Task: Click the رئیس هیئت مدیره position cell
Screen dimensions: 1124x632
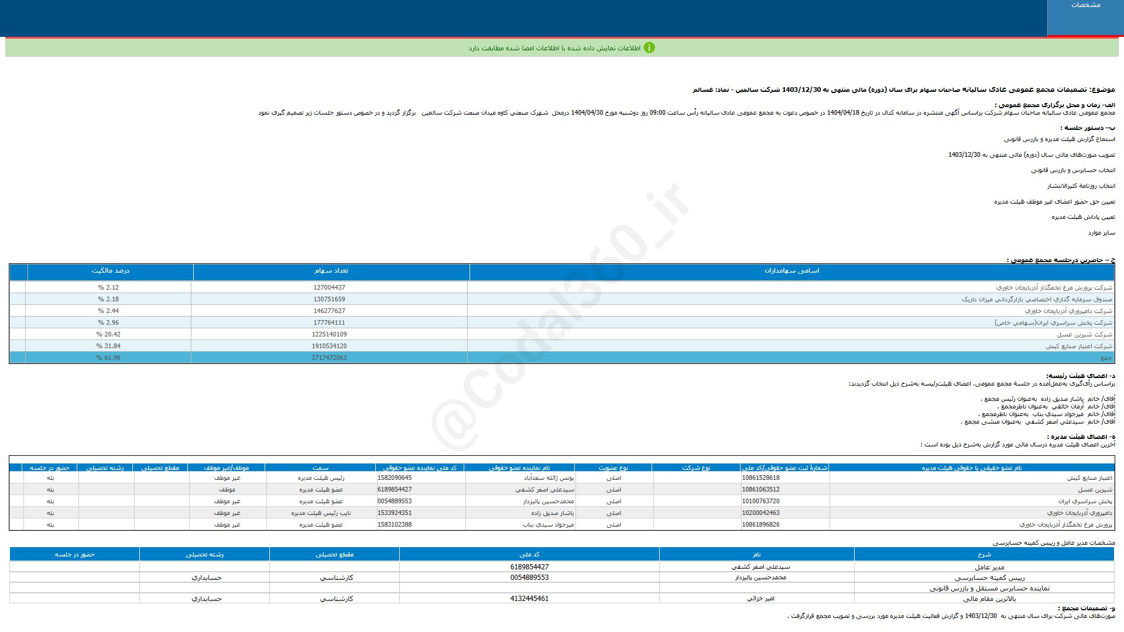Action: pos(321,478)
